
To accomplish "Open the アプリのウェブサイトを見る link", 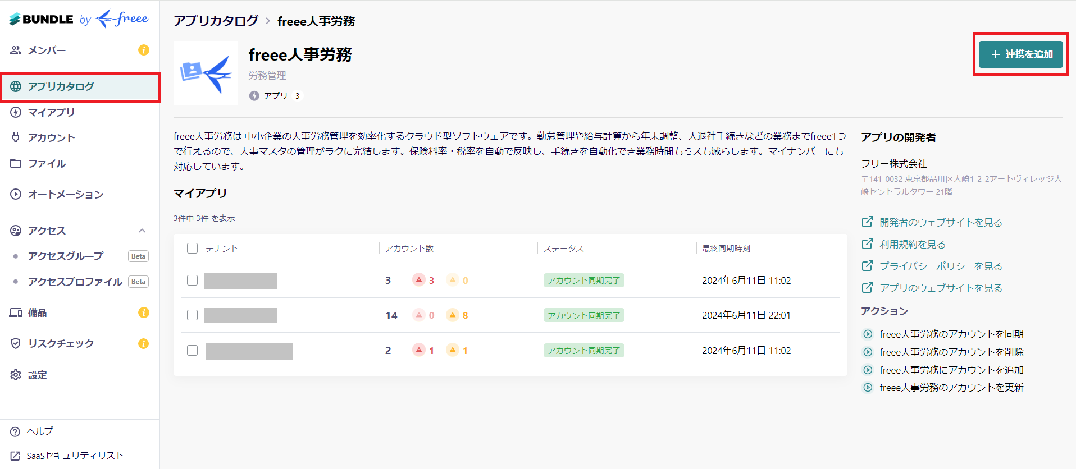I will pyautogui.click(x=941, y=288).
